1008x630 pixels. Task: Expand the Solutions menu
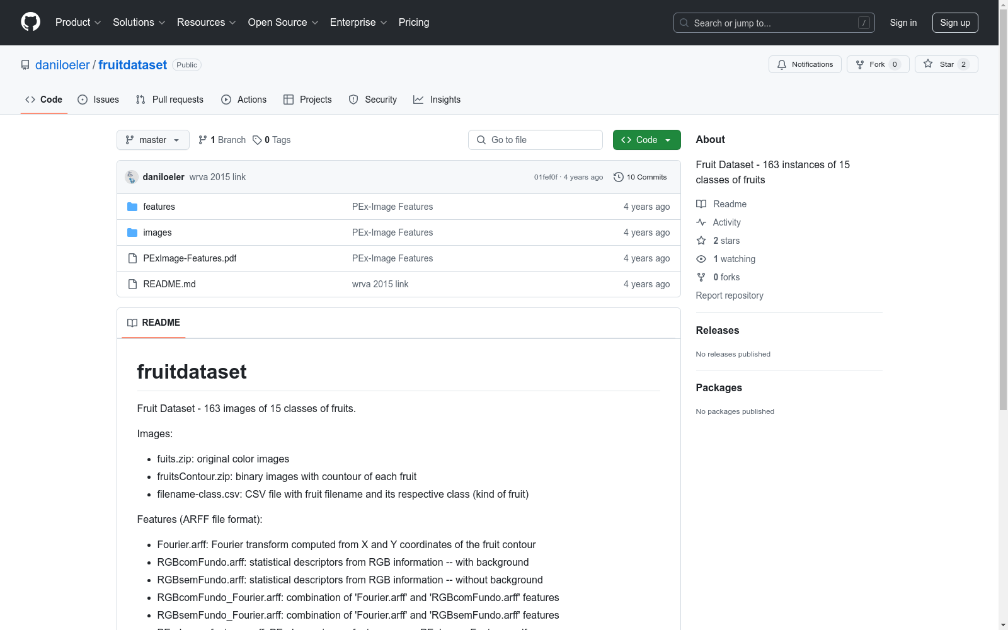[139, 22]
